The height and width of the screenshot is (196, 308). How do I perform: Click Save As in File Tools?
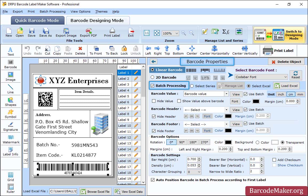[x=45, y=33]
